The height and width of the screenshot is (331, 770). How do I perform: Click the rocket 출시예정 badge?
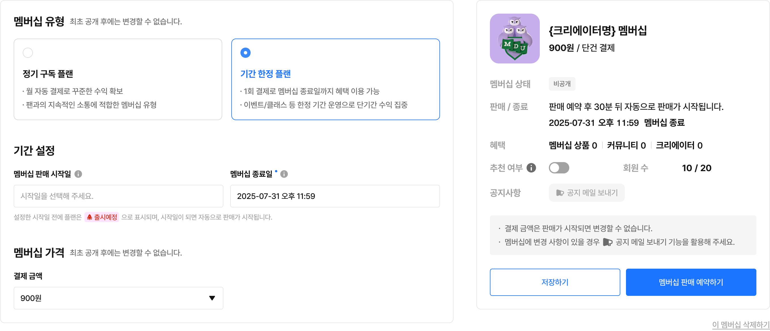coord(102,217)
